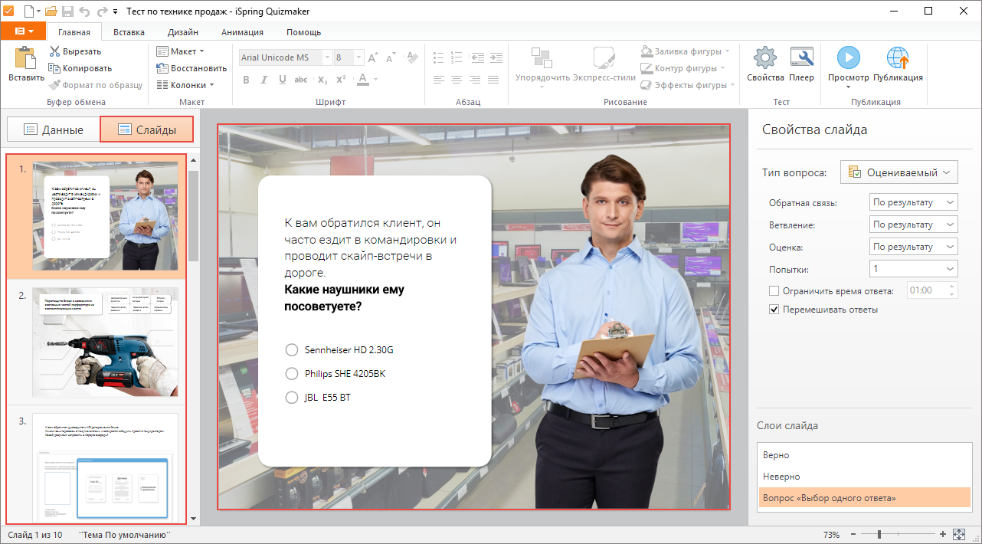Insert numbered list

click(457, 57)
